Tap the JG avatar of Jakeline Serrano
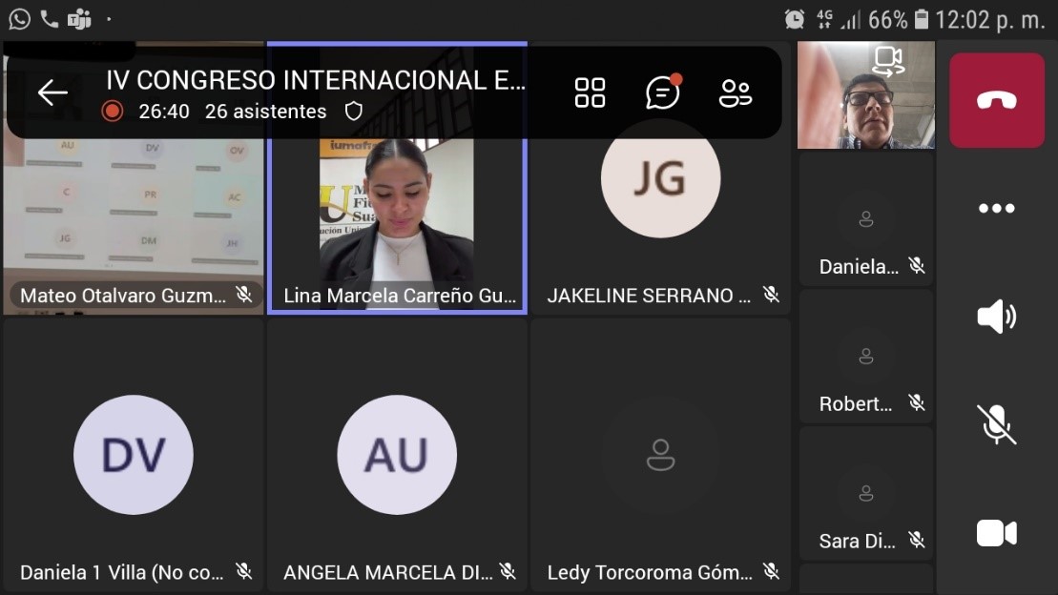This screenshot has width=1058, height=595. click(660, 178)
